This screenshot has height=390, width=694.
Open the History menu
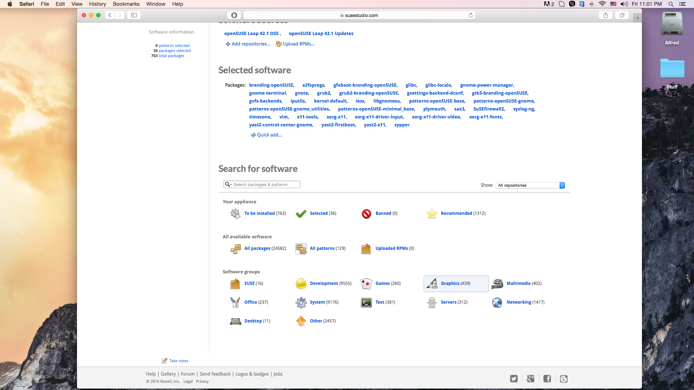(97, 4)
